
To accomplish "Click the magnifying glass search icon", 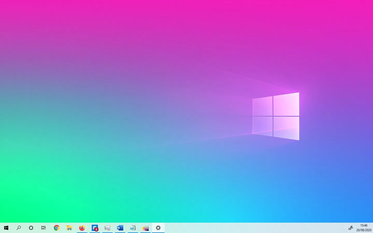I will 19,228.
